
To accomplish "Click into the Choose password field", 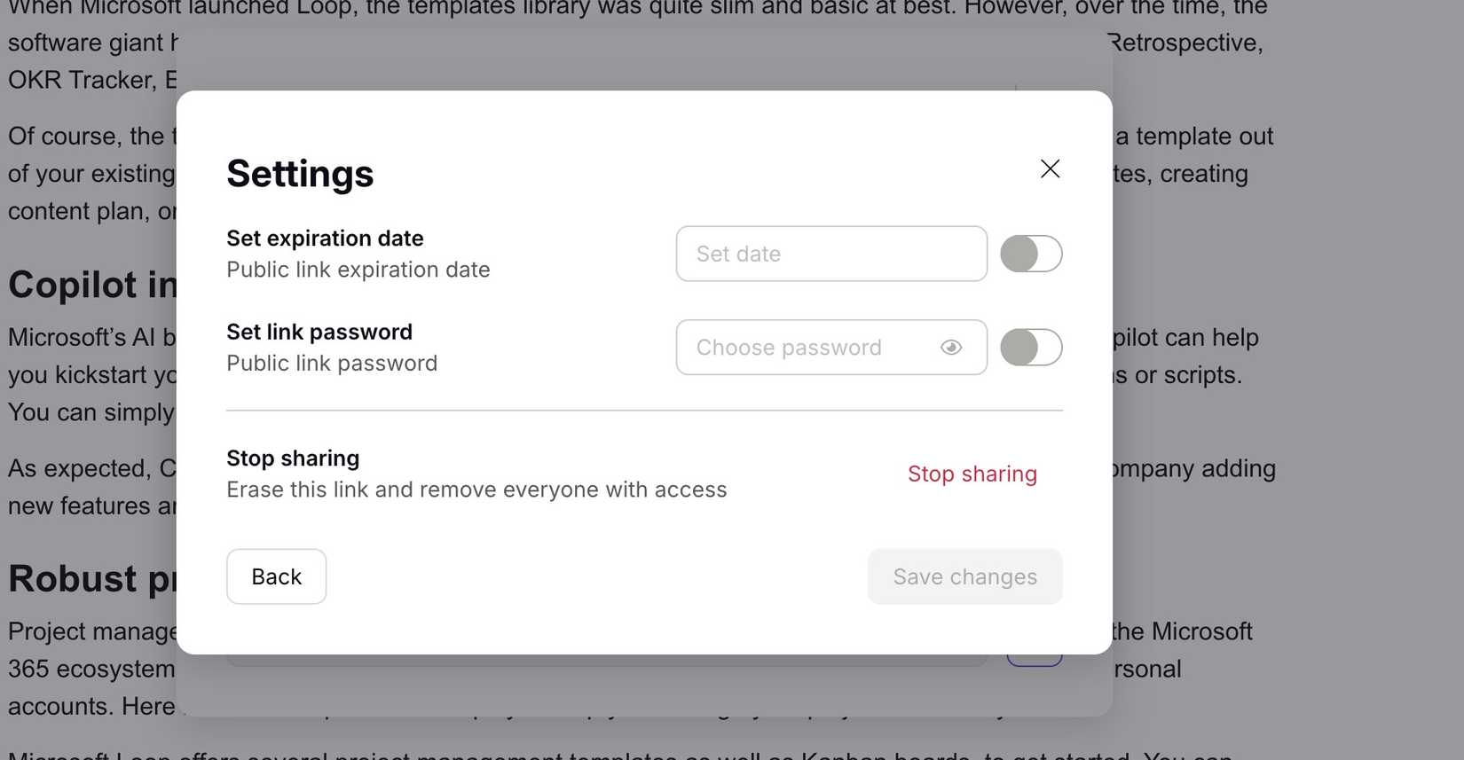I will 799,348.
